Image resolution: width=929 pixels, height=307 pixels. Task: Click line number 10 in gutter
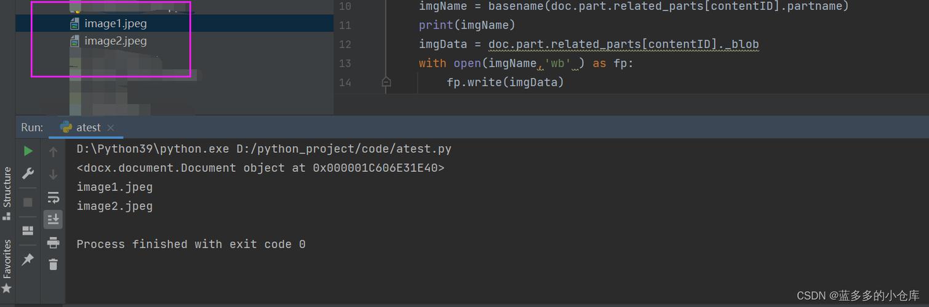[345, 6]
